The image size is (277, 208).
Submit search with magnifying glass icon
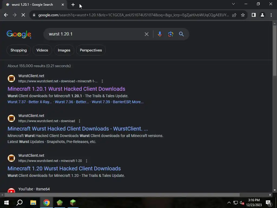click(x=181, y=34)
